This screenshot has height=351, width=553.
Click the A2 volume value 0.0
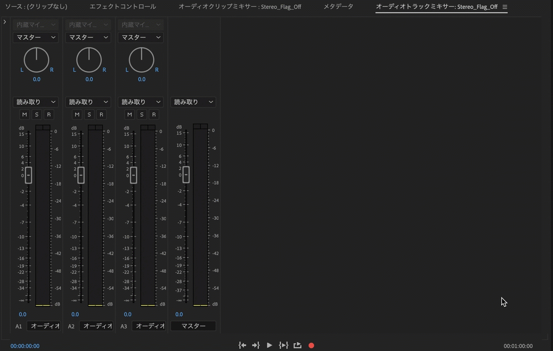tap(75, 315)
